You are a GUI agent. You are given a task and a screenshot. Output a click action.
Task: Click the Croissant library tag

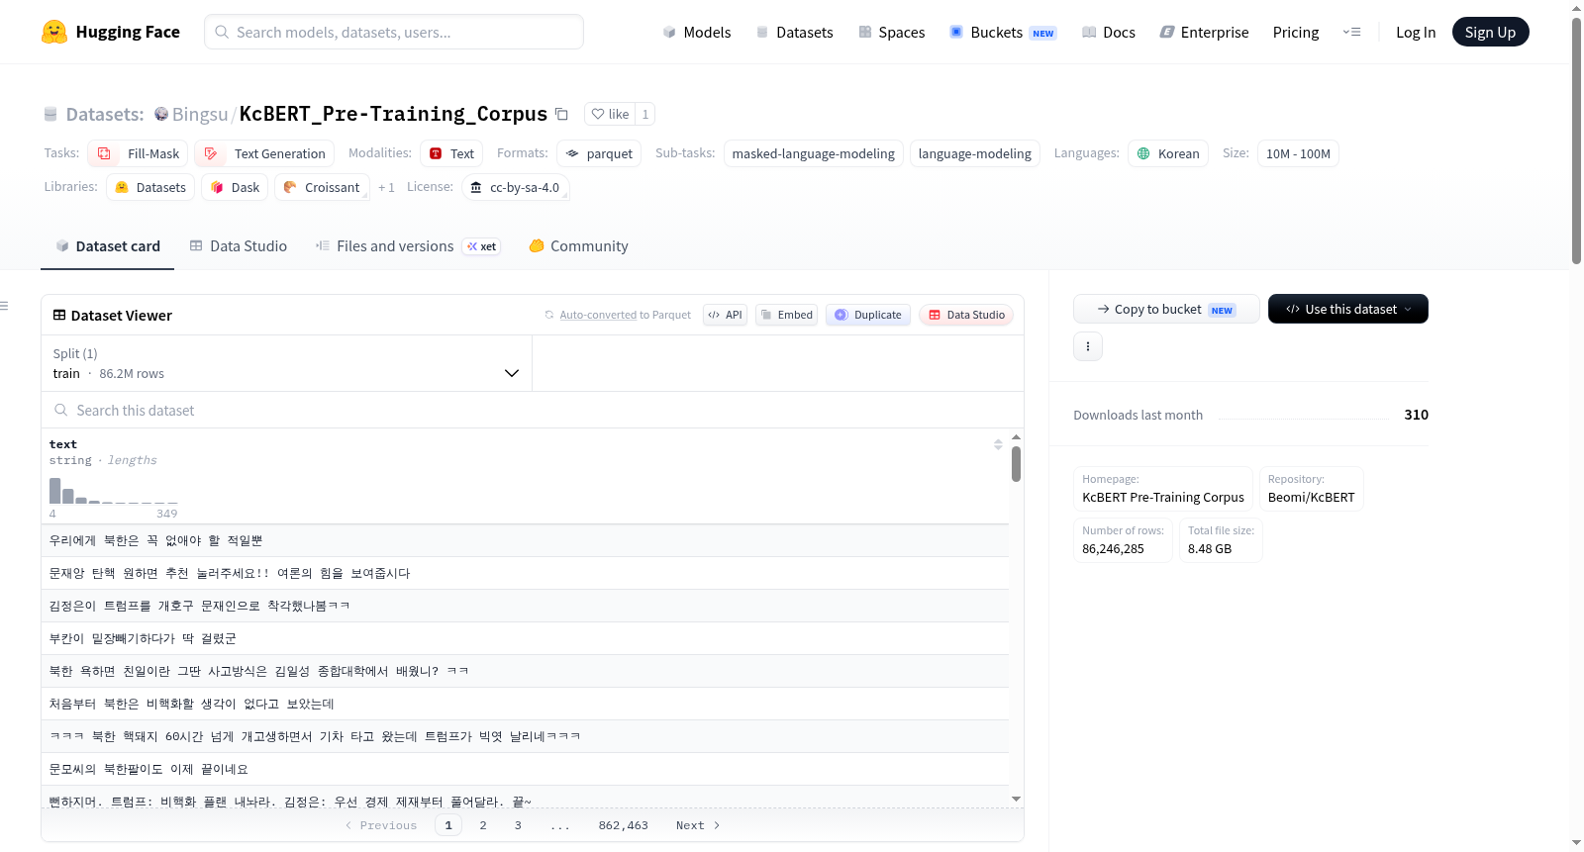tap(322, 187)
